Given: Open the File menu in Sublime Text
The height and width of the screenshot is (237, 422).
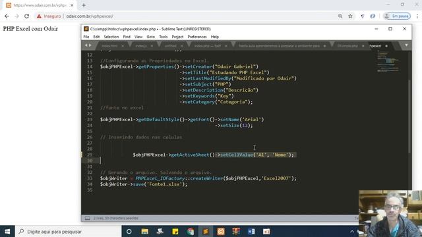Looking at the screenshot, I should [x=86, y=37].
